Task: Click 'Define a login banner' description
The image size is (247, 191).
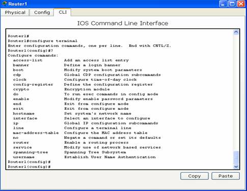Action: [x=92, y=65]
